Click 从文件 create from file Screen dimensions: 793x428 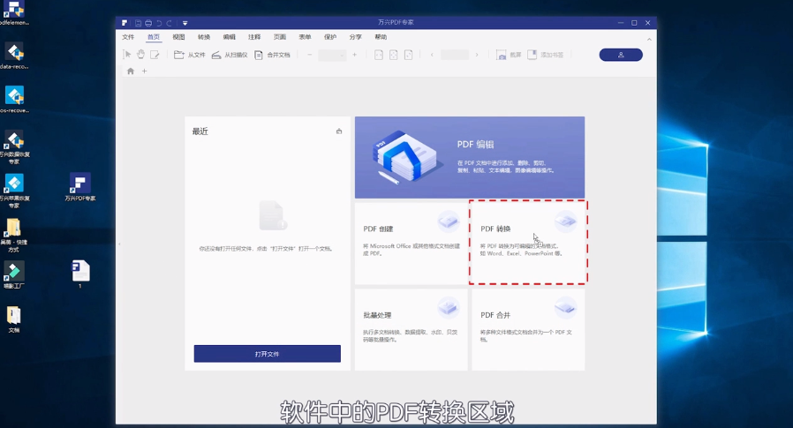click(x=190, y=55)
